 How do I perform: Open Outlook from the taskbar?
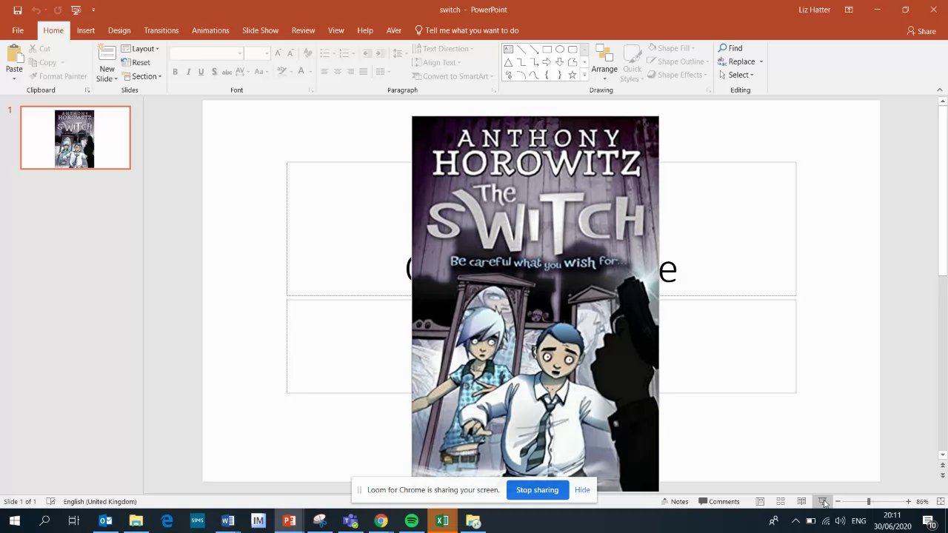[105, 520]
